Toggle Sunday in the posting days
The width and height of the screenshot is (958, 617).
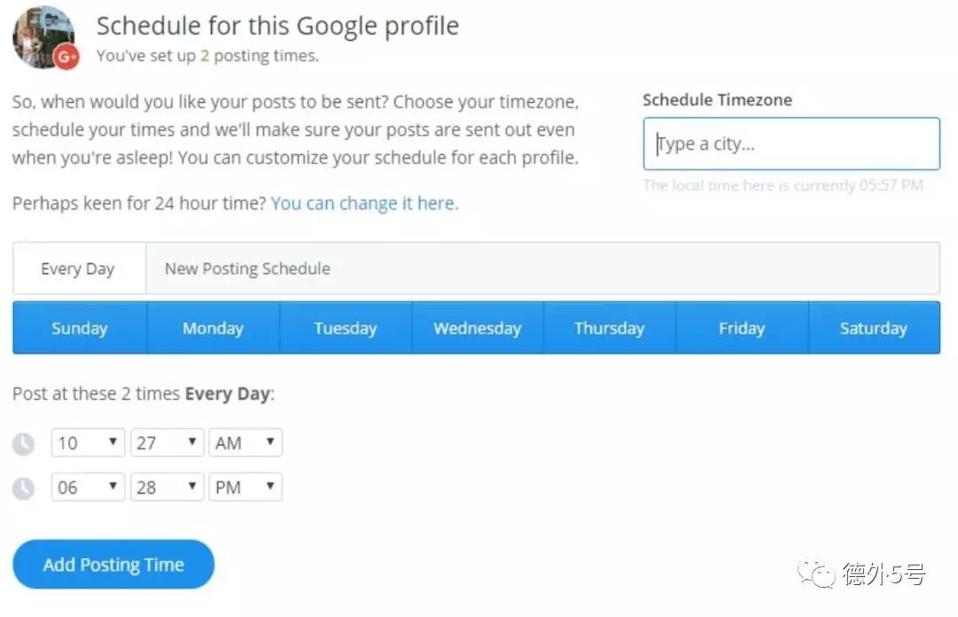[x=80, y=328]
